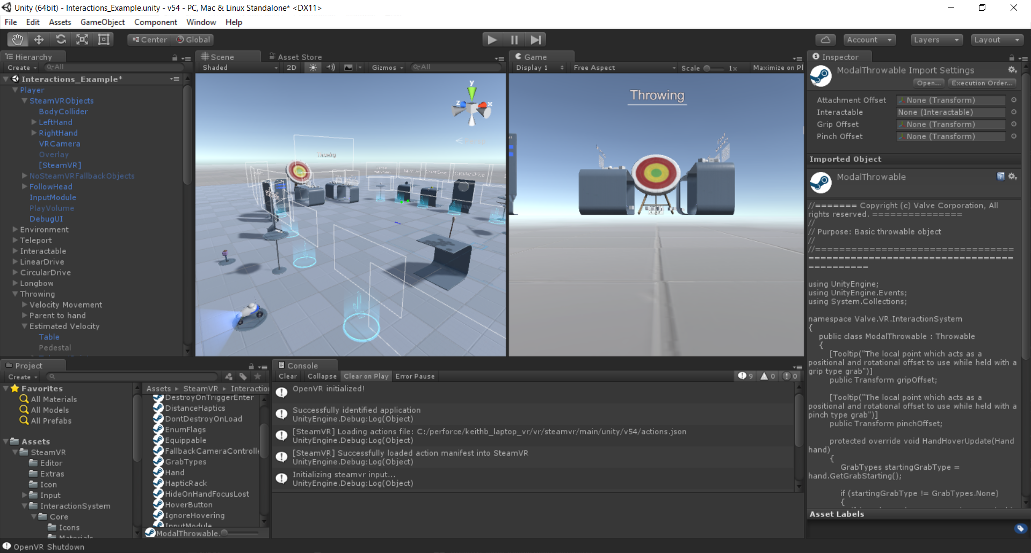Expand the LeftHand hierarchy item
Screen dimensions: 1031x553
[x=34, y=122]
